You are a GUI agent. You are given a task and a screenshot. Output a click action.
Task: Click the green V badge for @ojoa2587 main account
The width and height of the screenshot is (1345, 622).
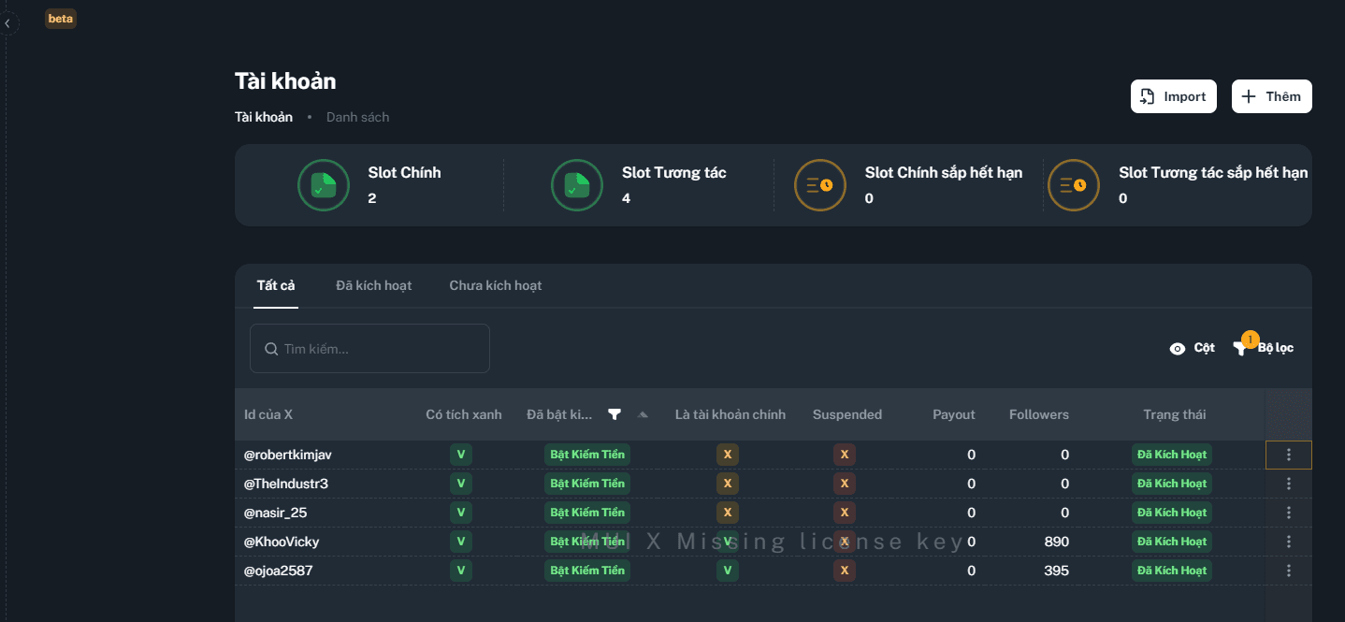pos(728,571)
